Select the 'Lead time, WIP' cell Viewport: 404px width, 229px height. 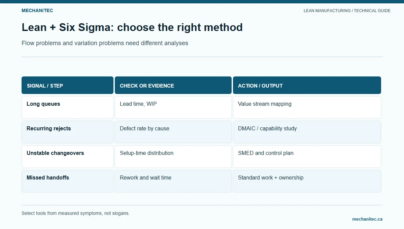(x=173, y=107)
